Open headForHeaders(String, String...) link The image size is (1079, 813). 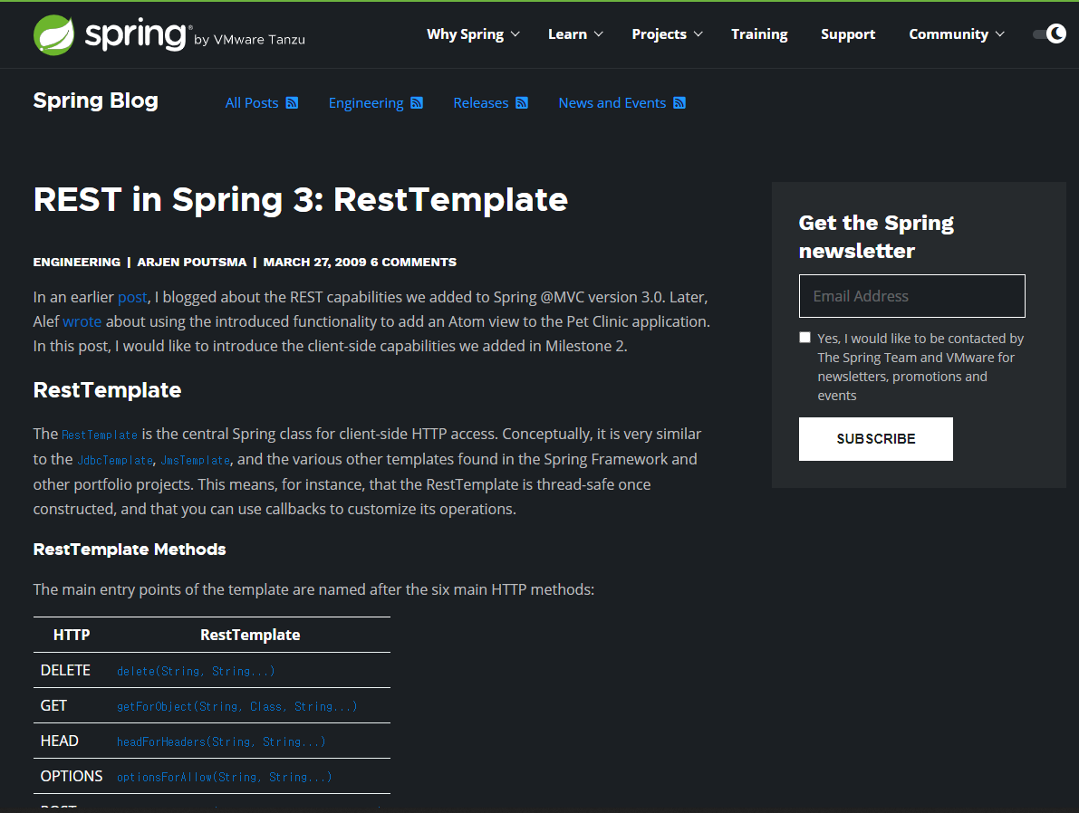click(222, 741)
